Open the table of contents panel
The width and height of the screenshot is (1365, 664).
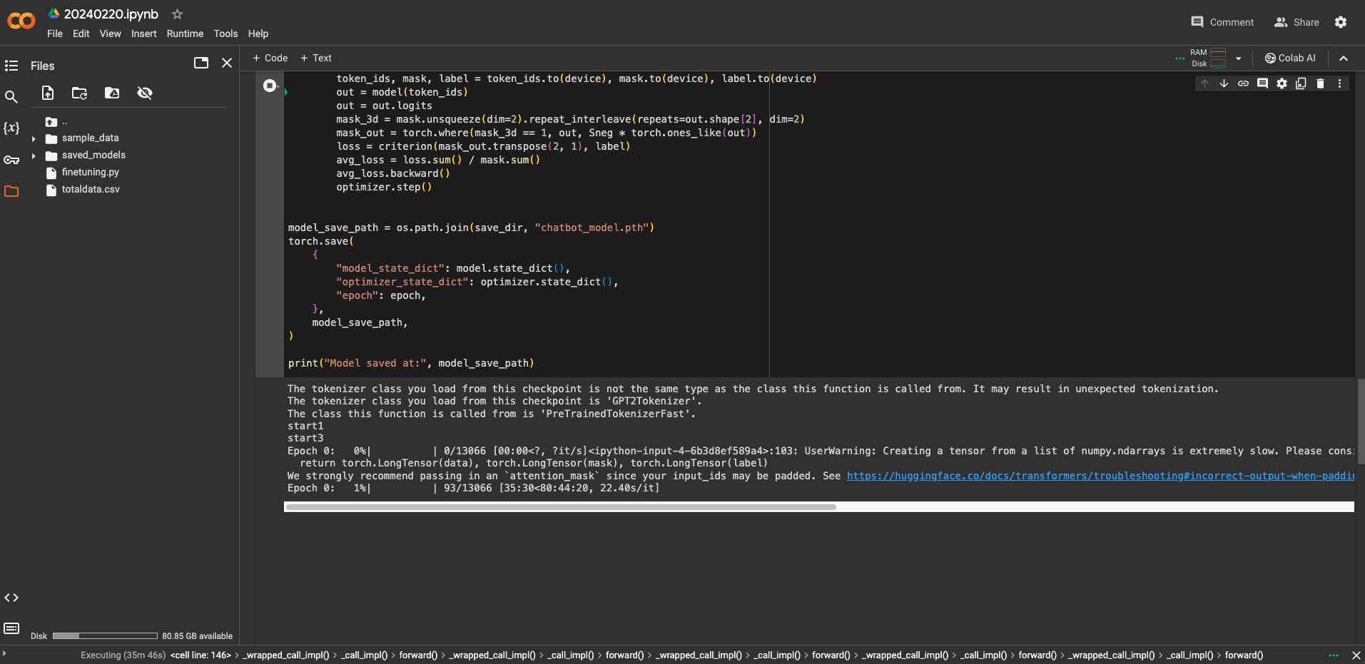pyautogui.click(x=11, y=66)
